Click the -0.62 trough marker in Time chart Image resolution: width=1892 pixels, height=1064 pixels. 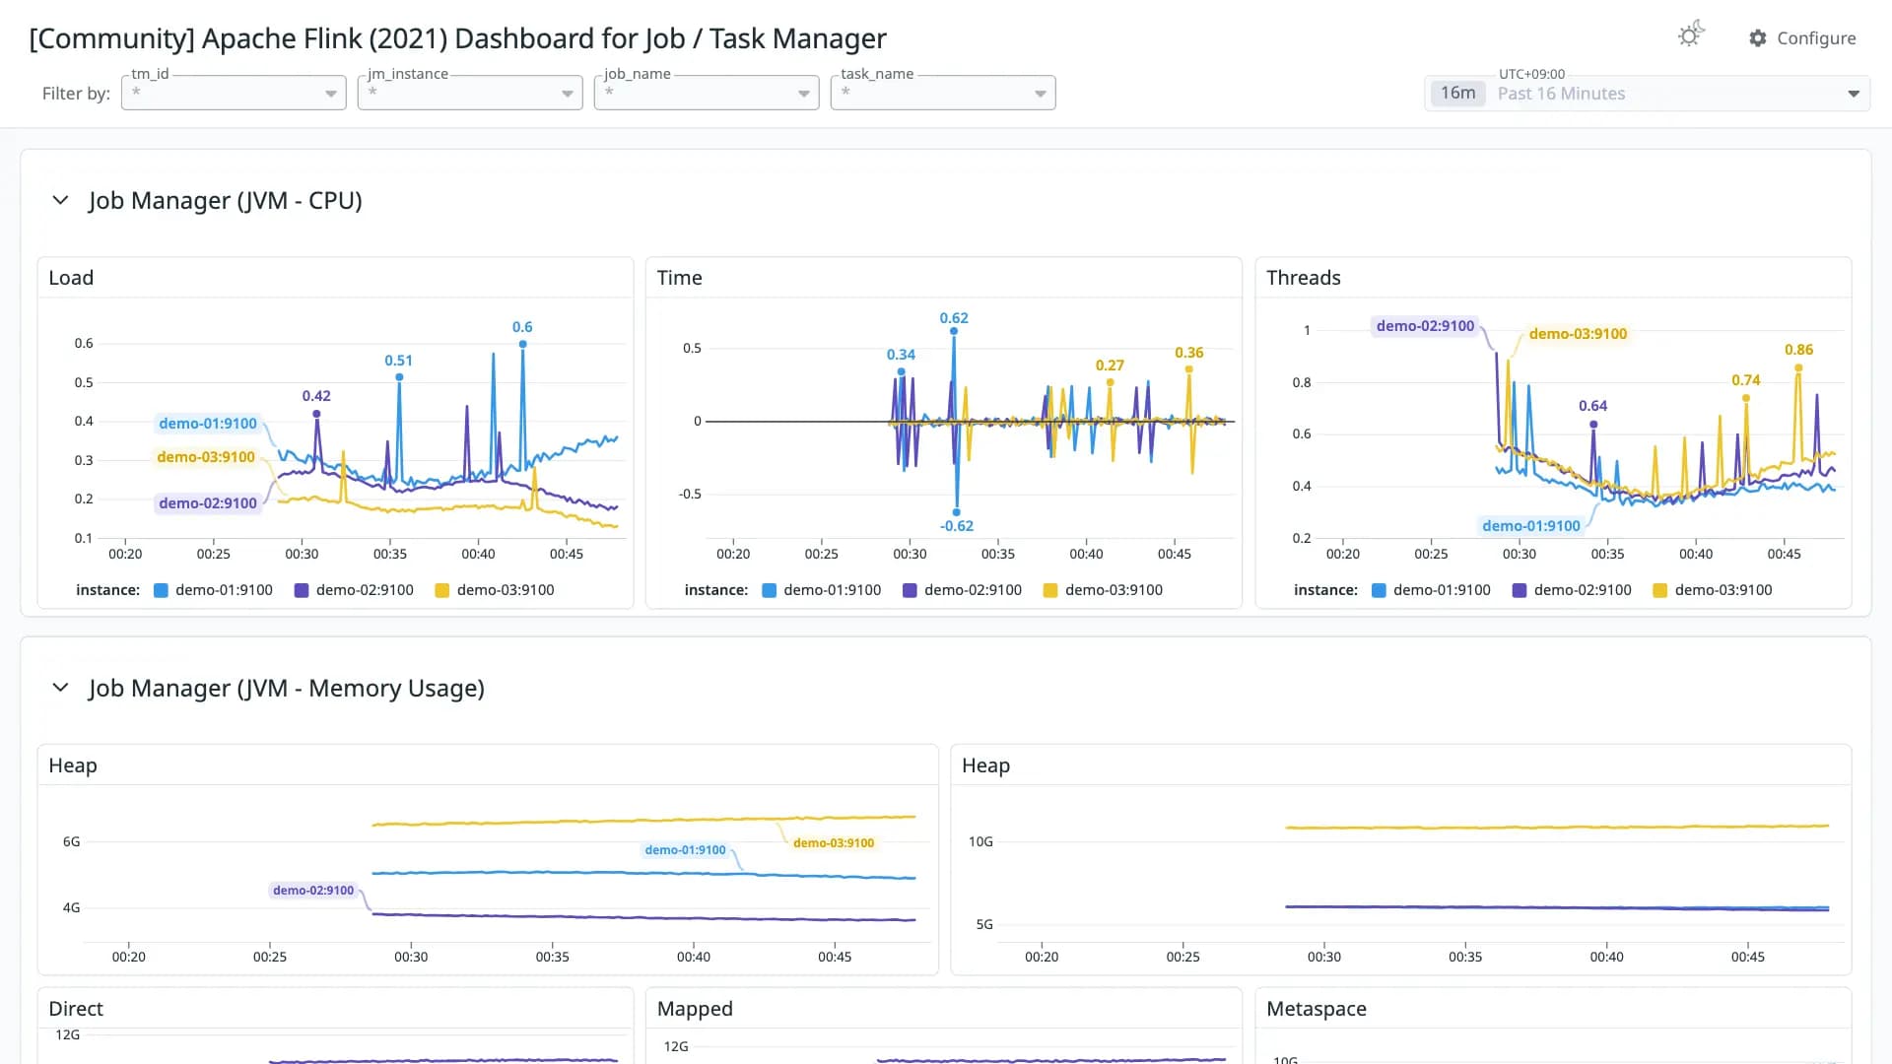(x=956, y=511)
